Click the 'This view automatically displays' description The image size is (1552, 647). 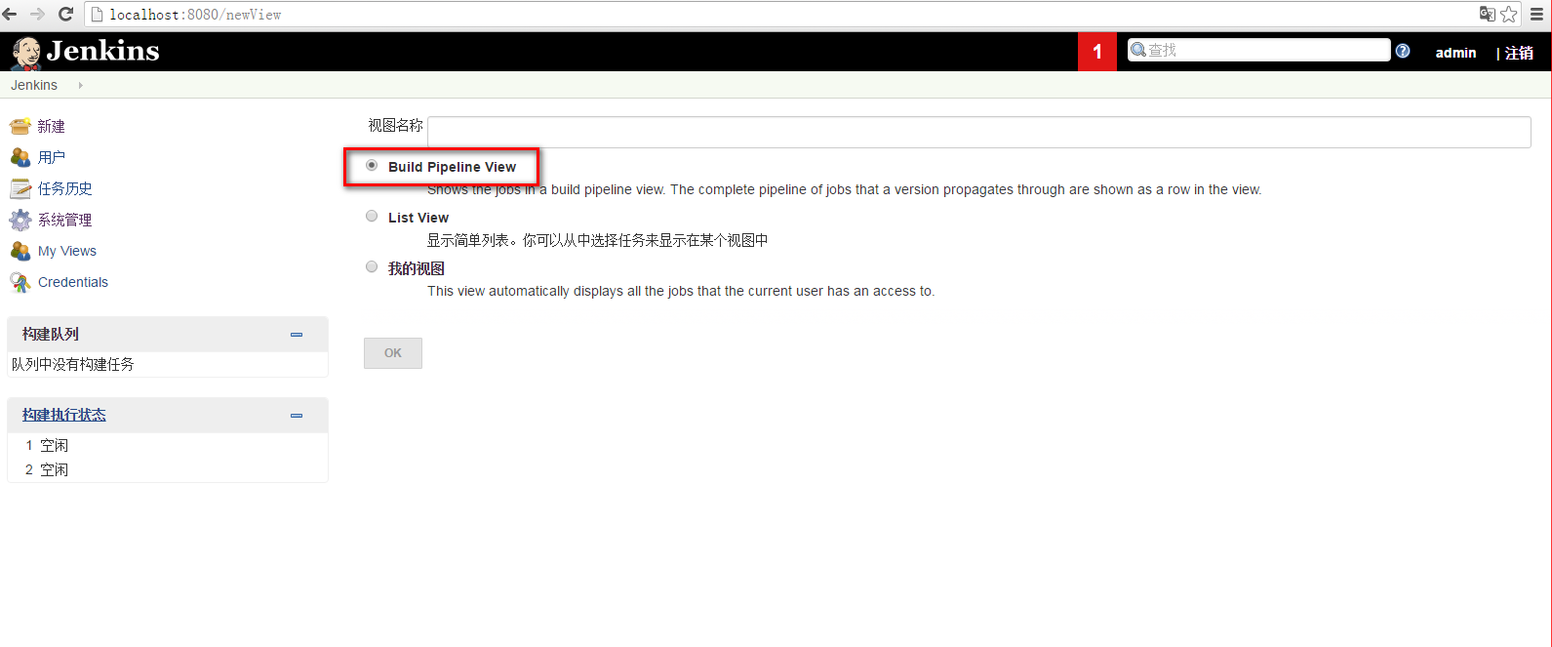(681, 291)
